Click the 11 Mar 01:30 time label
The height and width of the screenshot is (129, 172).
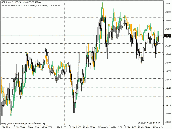point(158,127)
